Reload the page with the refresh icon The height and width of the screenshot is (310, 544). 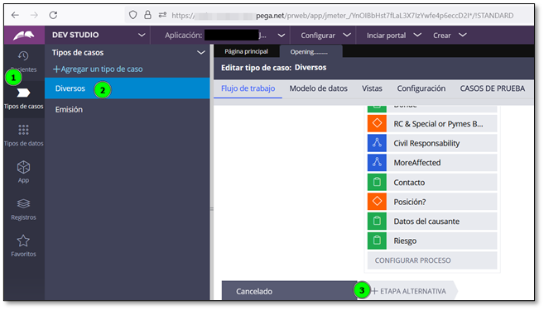[53, 15]
